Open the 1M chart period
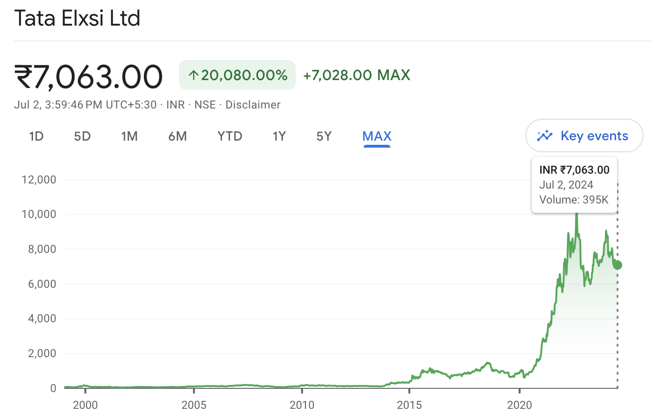The width and height of the screenshot is (652, 420). point(129,136)
